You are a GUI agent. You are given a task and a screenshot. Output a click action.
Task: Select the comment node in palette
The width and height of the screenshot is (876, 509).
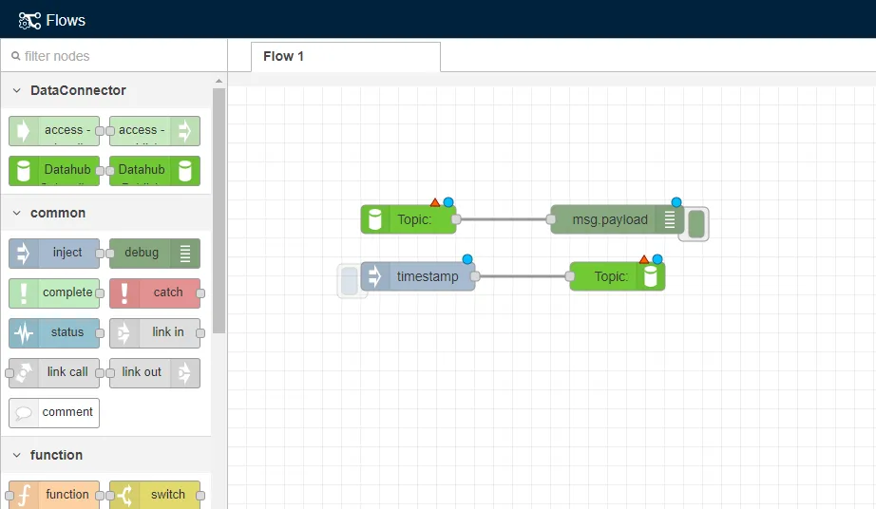pos(54,412)
